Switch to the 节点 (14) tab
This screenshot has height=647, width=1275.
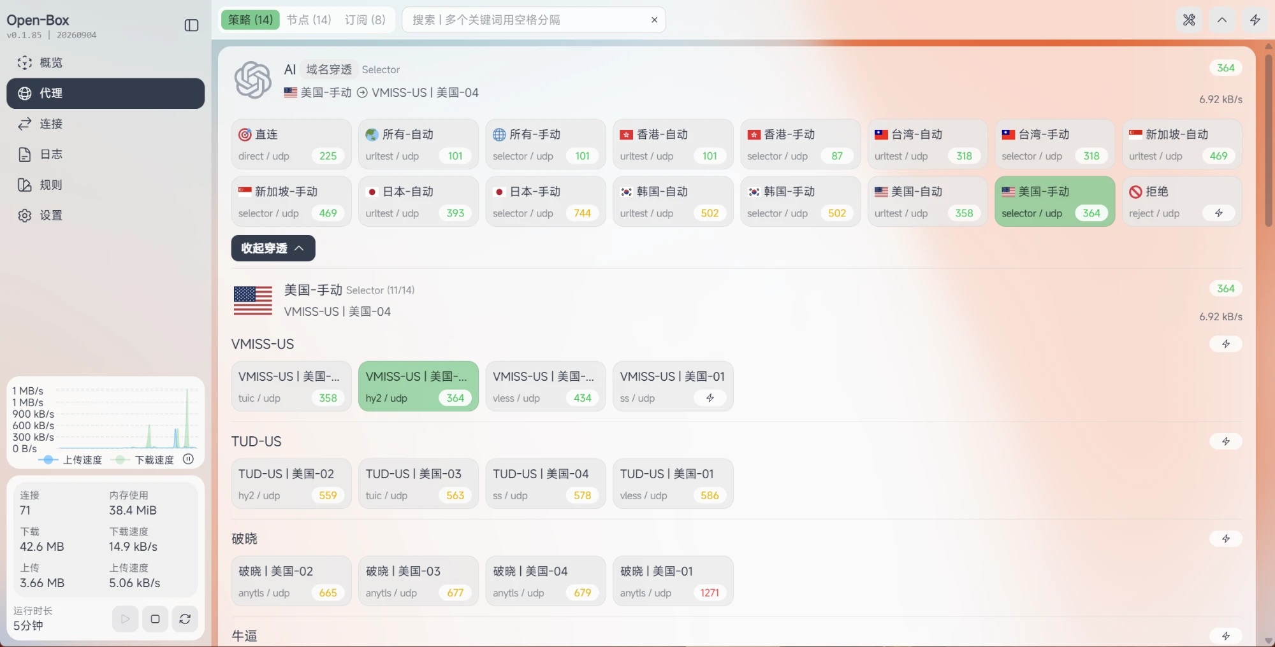coord(309,20)
